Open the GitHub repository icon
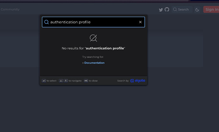 pyautogui.click(x=167, y=9)
